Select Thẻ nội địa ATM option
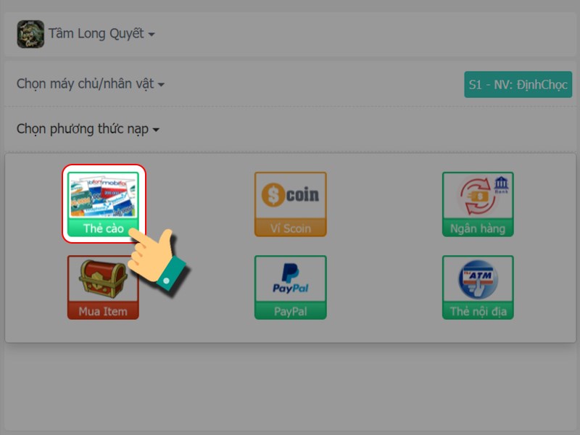Screen dimensions: 580x435 tap(478, 287)
